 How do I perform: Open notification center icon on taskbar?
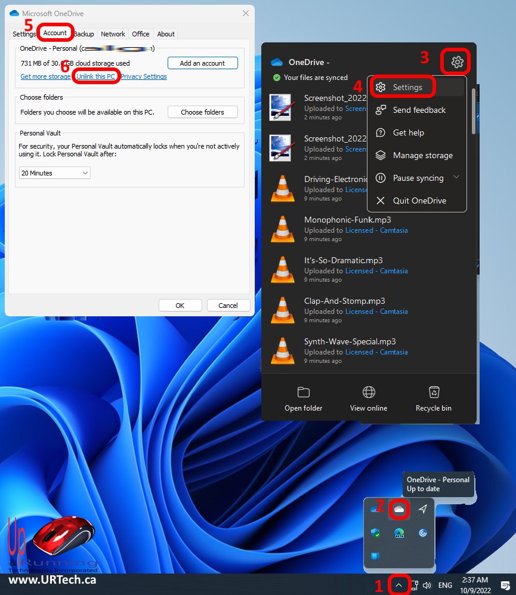[505, 585]
